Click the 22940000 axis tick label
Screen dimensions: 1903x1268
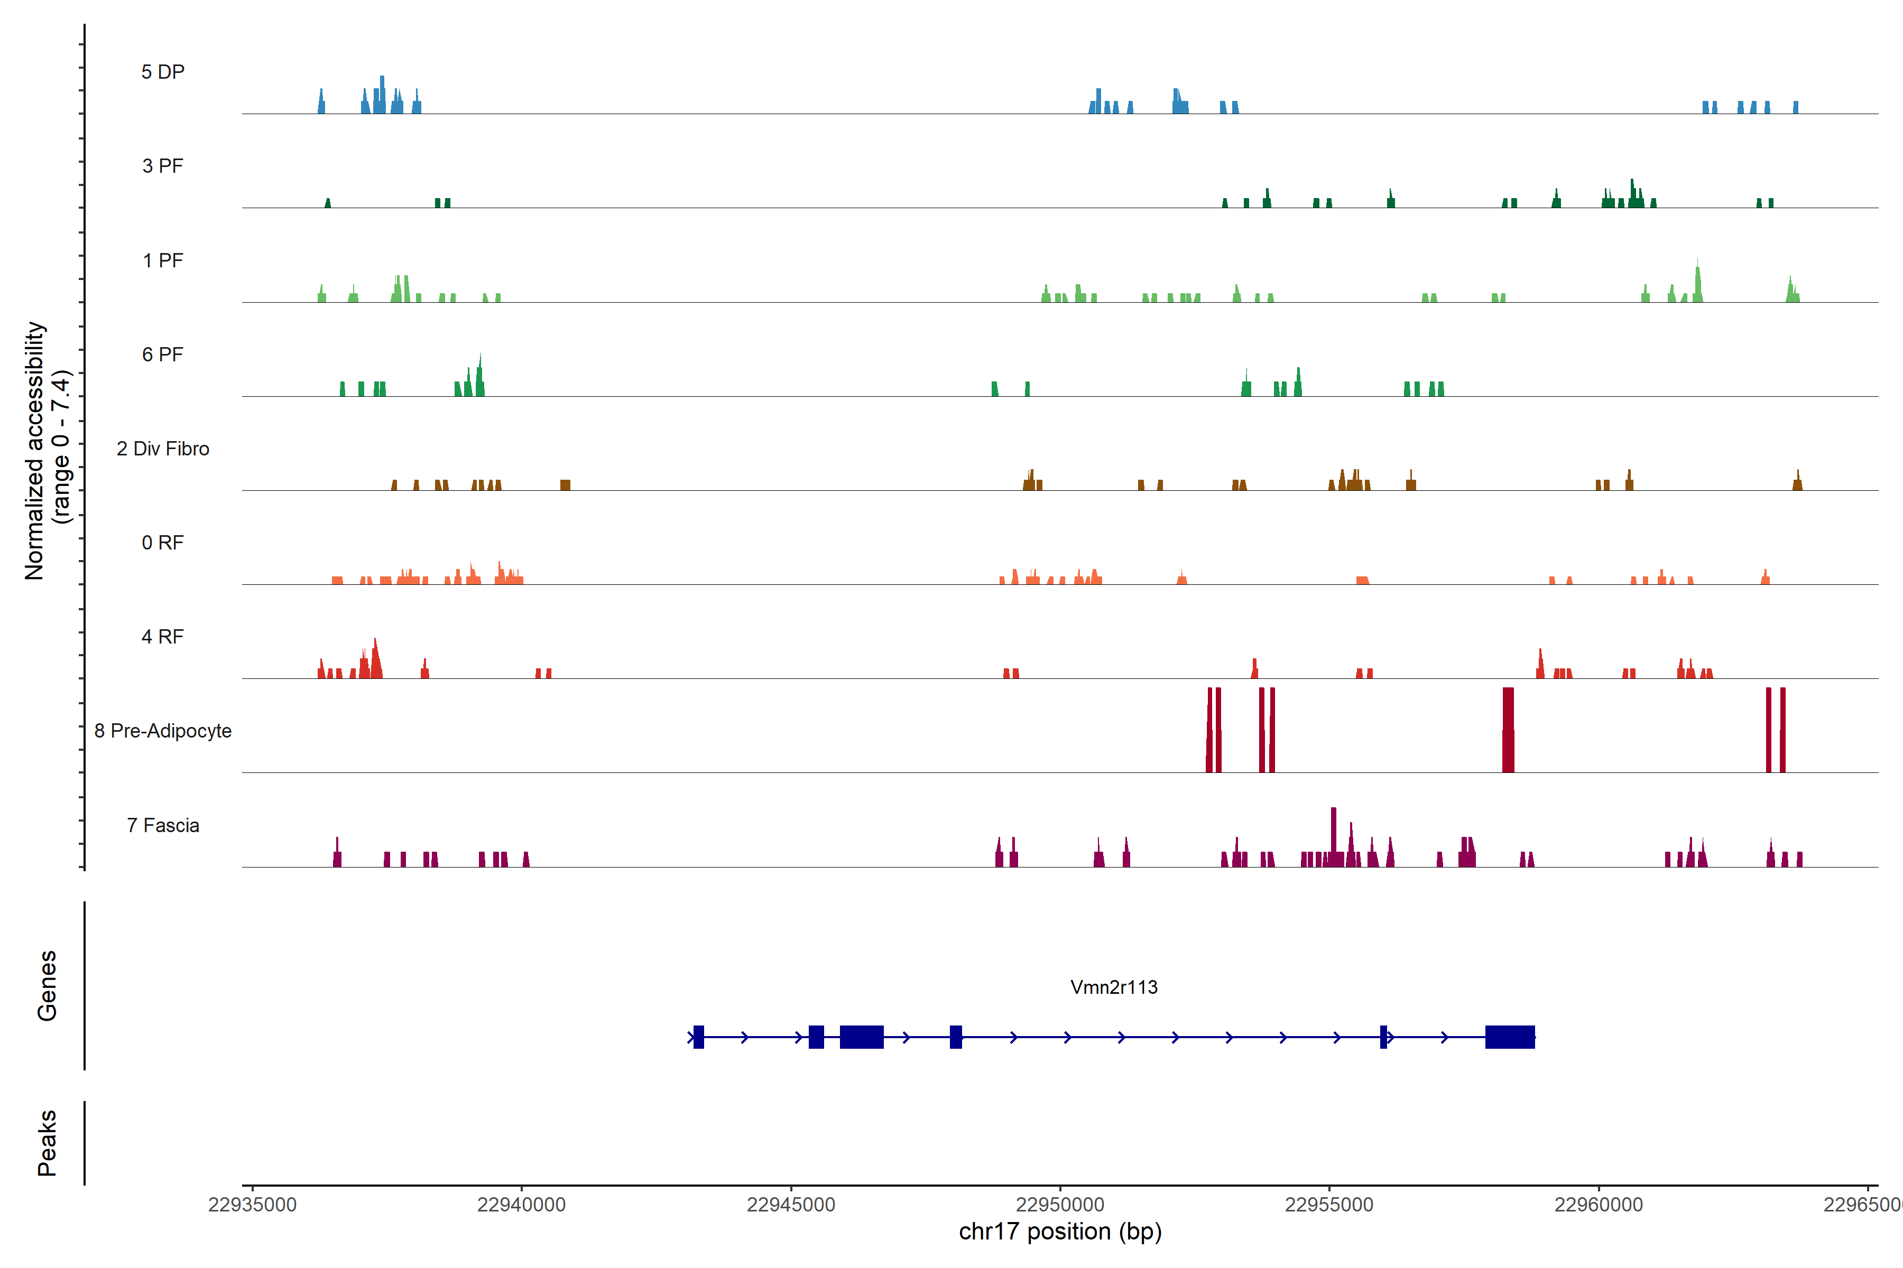tap(521, 1204)
